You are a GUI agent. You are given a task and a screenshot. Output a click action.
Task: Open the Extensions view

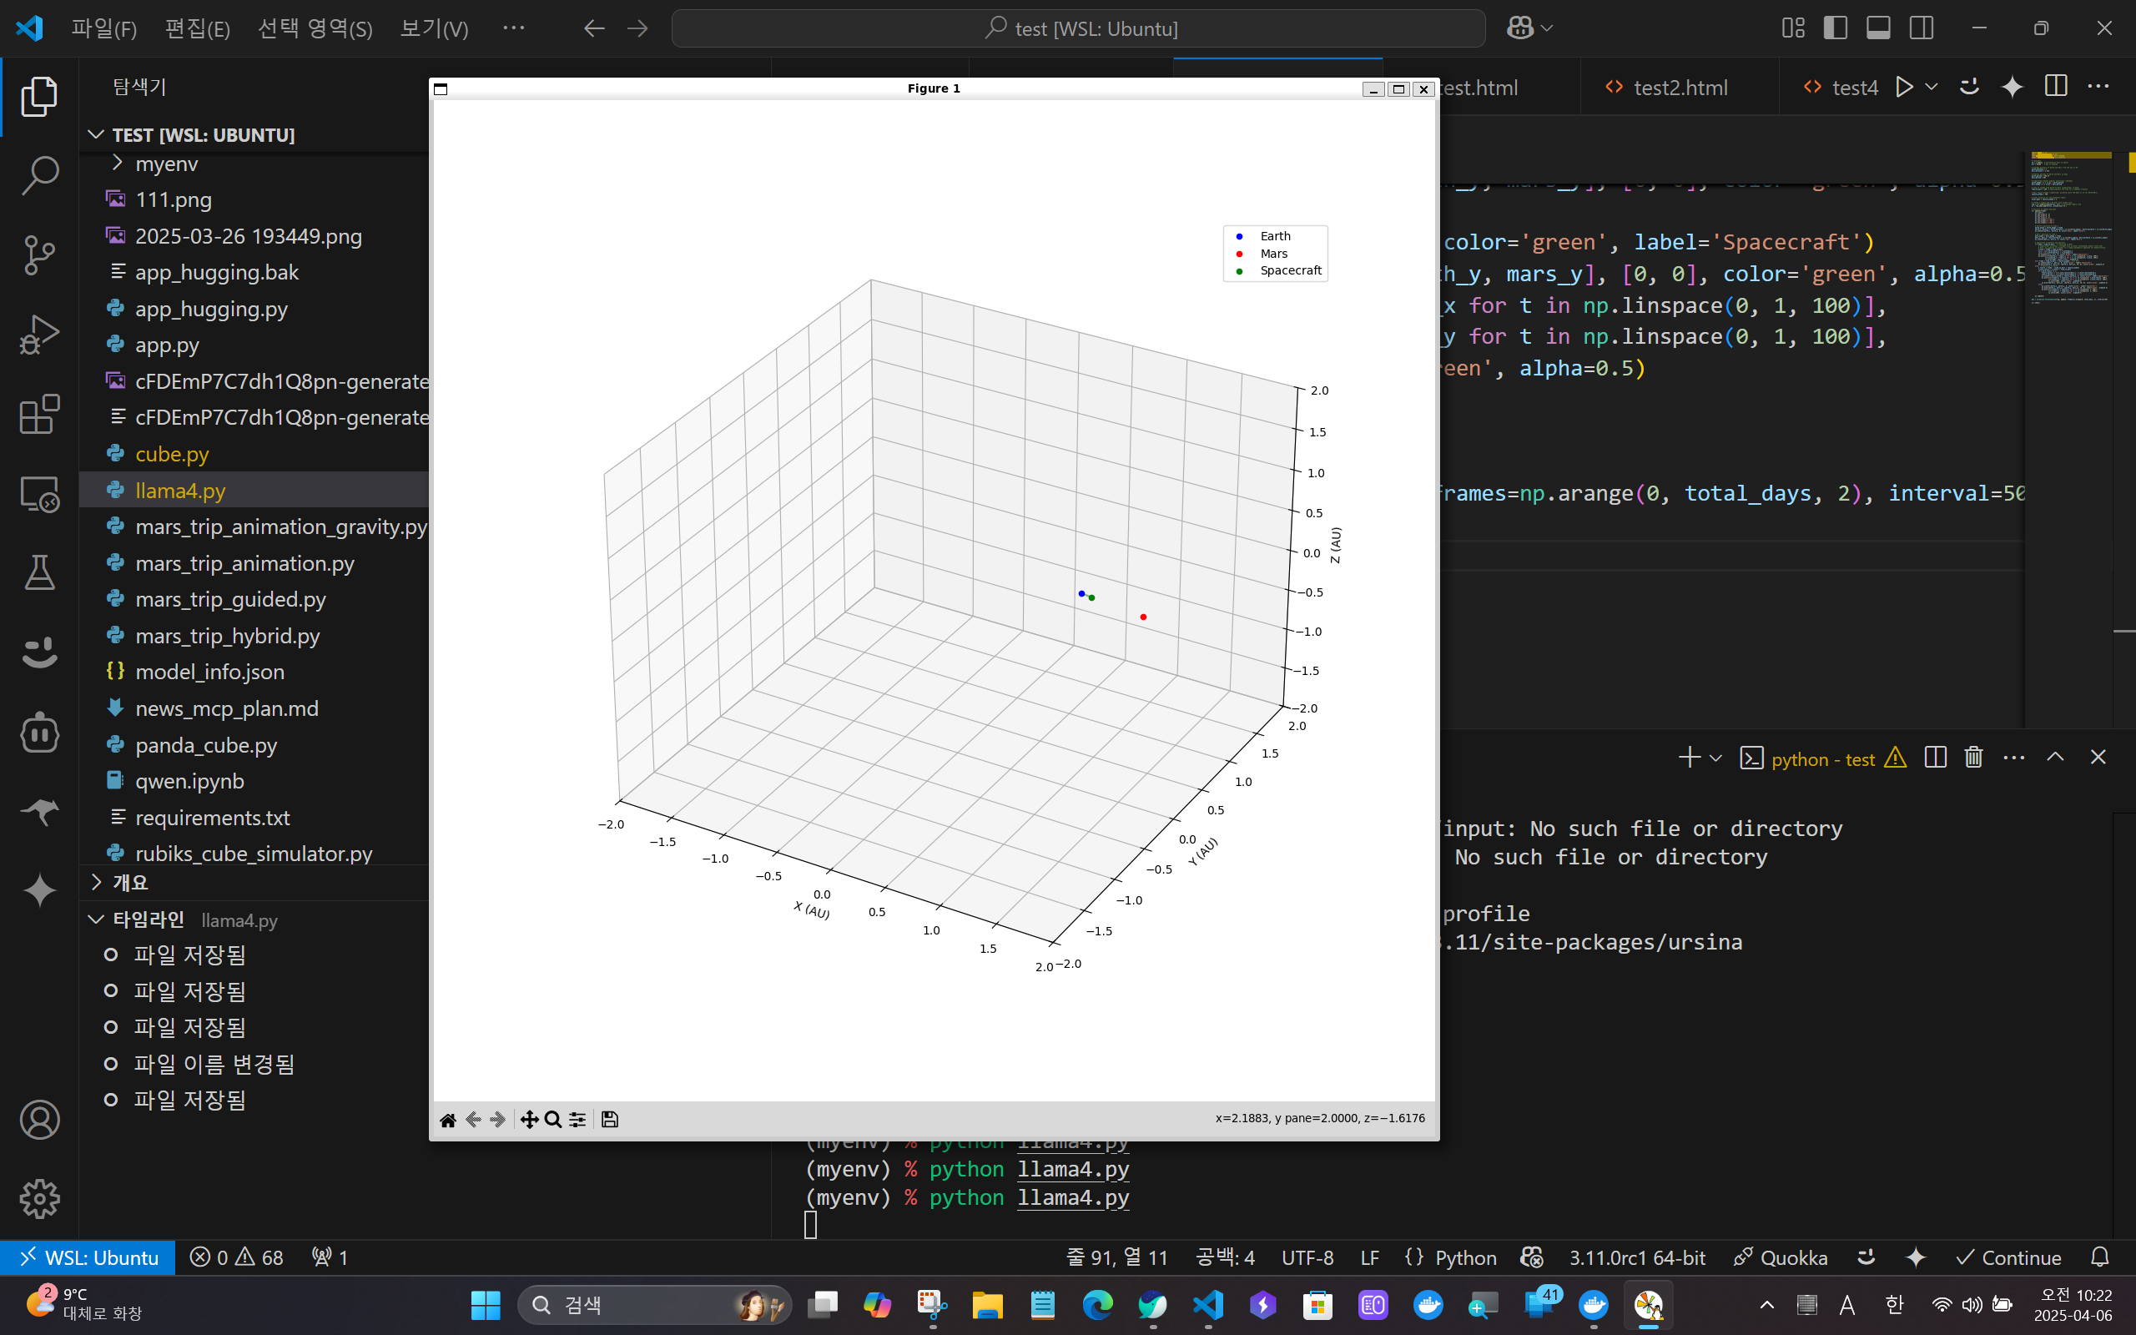point(39,414)
